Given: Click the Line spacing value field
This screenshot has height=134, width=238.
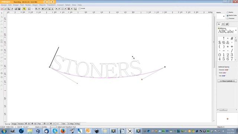Looking at the screenshot, I should coord(223,76).
